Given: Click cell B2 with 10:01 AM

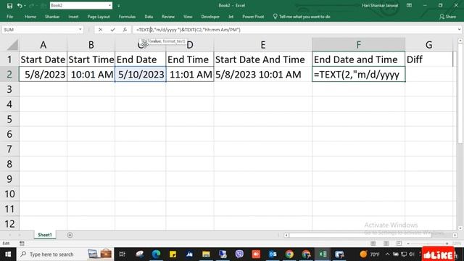Looking at the screenshot, I should pyautogui.click(x=91, y=74).
